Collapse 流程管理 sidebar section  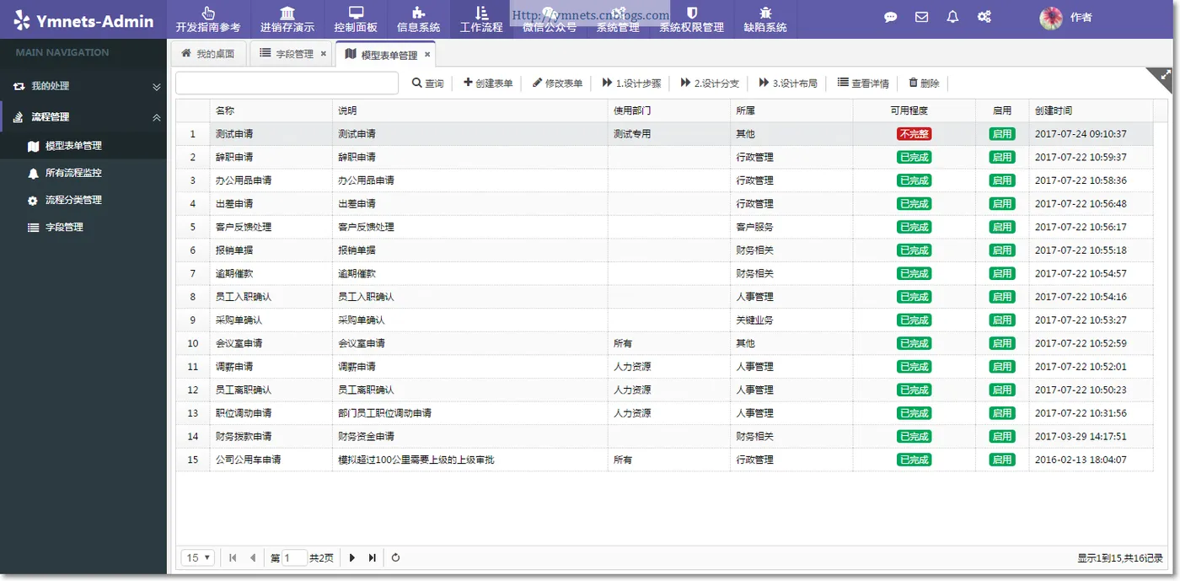pos(83,117)
